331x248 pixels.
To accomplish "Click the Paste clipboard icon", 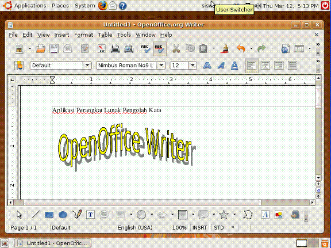I will pos(203,49).
